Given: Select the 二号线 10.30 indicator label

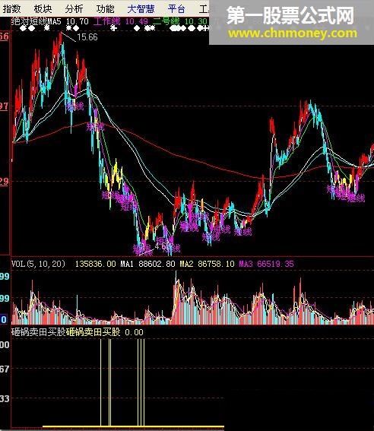Looking at the screenshot, I should tap(180, 21).
